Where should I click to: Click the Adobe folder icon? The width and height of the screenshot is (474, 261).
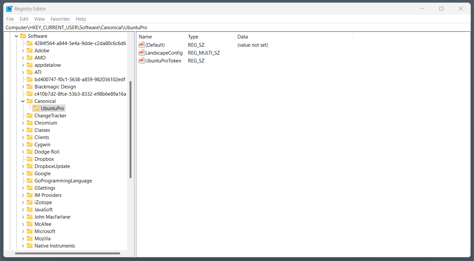coord(30,51)
